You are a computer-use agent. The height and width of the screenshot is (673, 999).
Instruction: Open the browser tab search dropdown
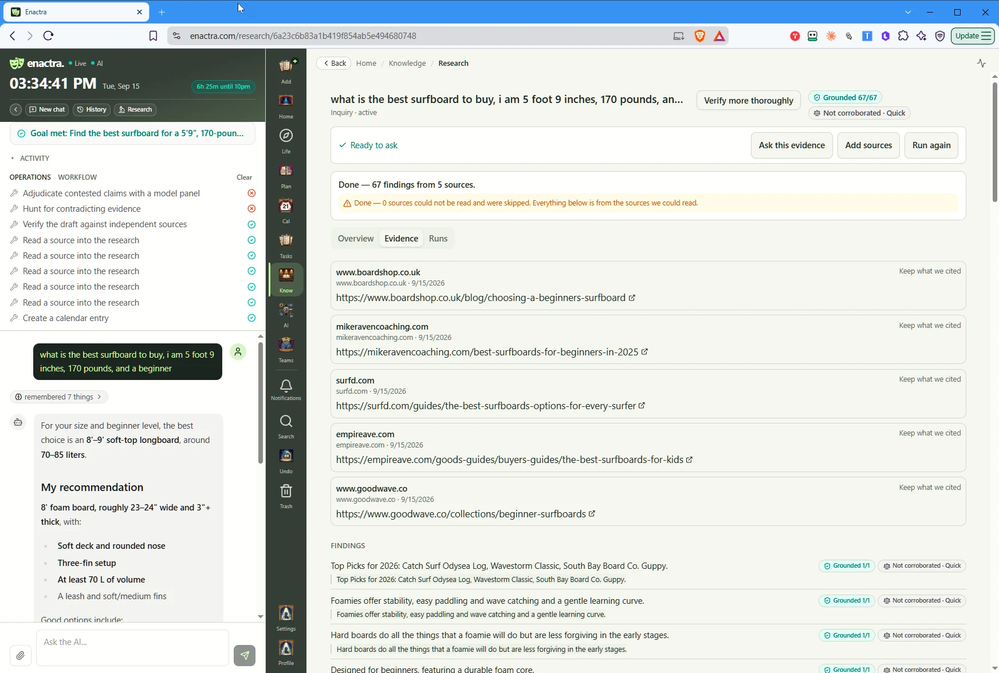click(908, 12)
